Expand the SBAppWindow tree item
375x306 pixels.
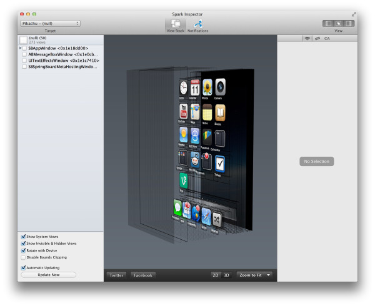pyautogui.click(x=20, y=48)
